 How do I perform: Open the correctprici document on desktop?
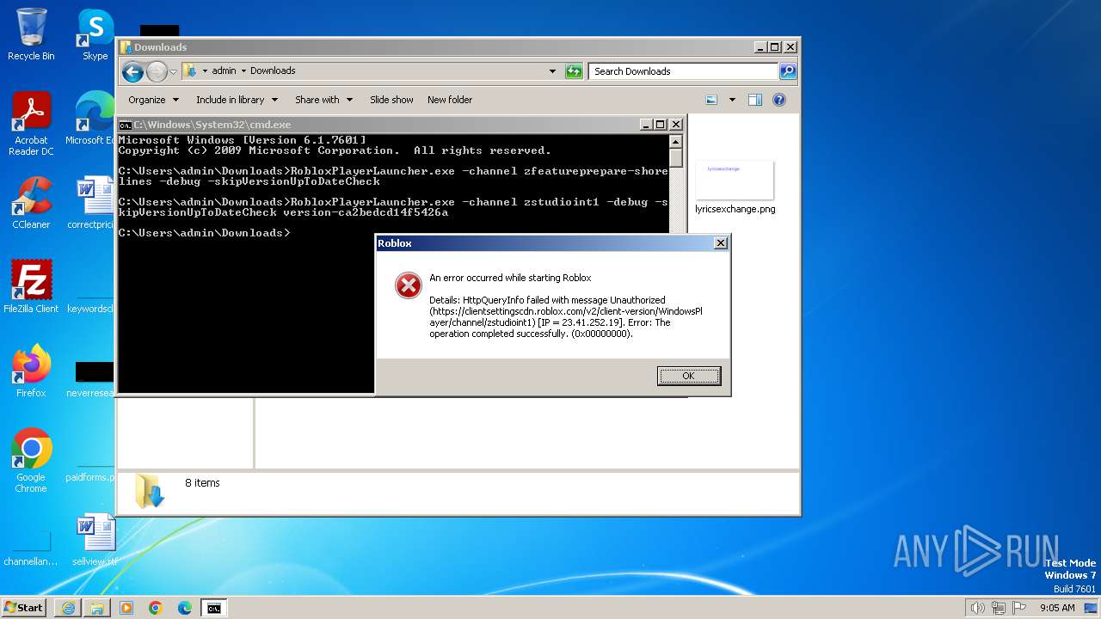point(93,203)
